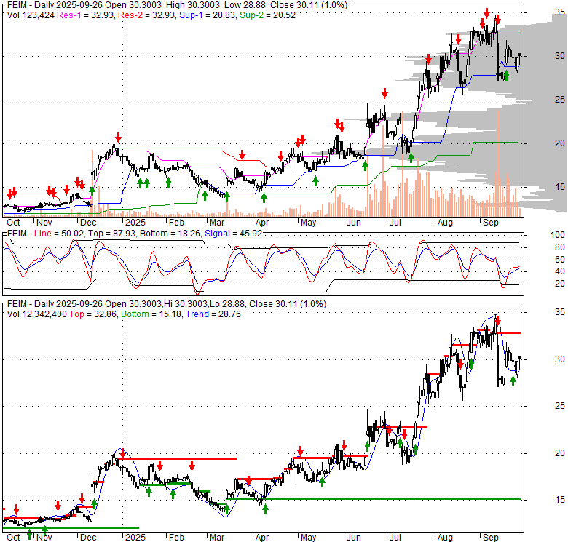Click 'Aug' on the bottom chart date axis
This screenshot has height=542, width=568.
pos(445,538)
